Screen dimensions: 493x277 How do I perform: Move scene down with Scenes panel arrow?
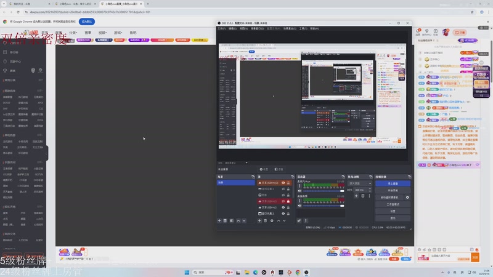click(244, 221)
